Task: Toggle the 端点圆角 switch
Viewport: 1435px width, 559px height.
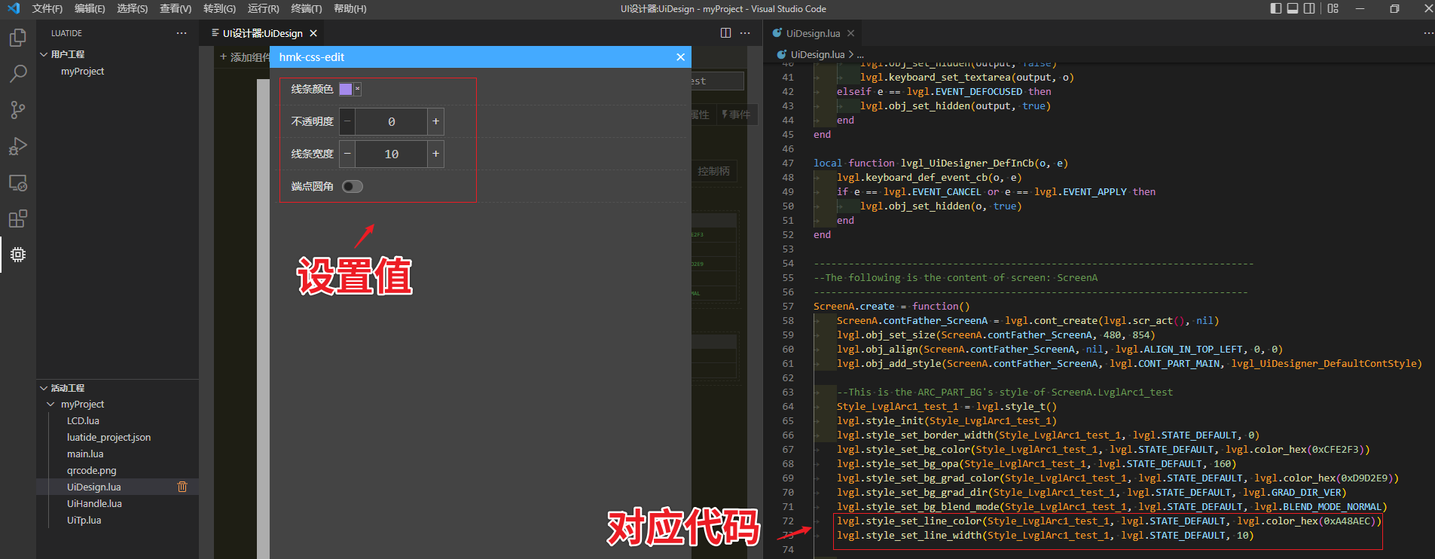Action: click(352, 187)
